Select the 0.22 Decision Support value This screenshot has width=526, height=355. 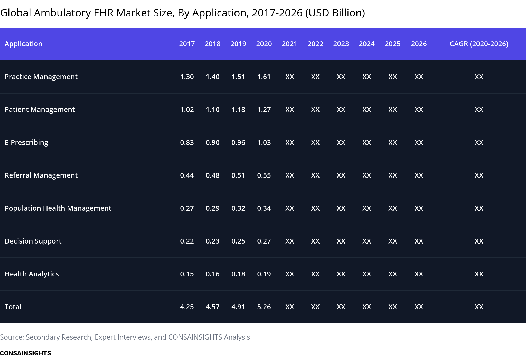click(187, 241)
